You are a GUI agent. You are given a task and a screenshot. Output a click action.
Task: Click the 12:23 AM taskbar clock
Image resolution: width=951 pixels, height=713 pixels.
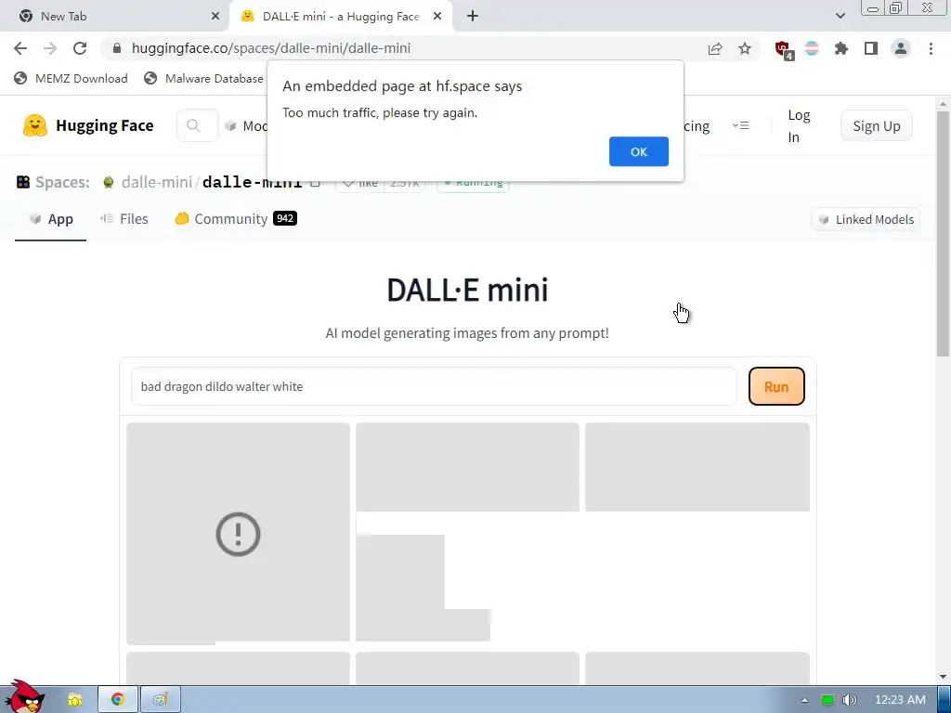[900, 700]
